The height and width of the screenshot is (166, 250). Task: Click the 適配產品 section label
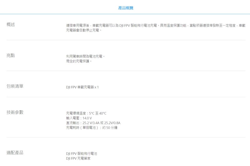tap(15, 153)
